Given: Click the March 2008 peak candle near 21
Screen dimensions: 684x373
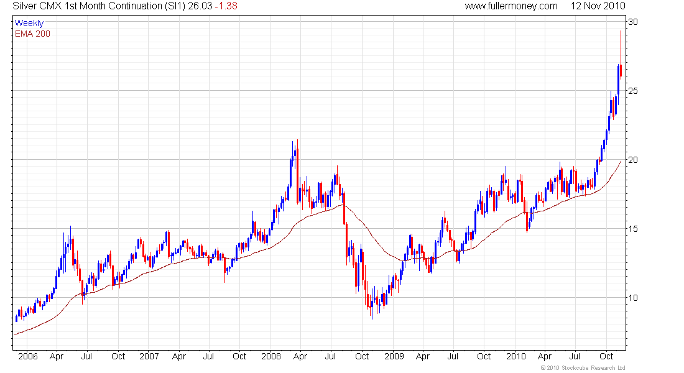Looking at the screenshot, I should (x=297, y=171).
